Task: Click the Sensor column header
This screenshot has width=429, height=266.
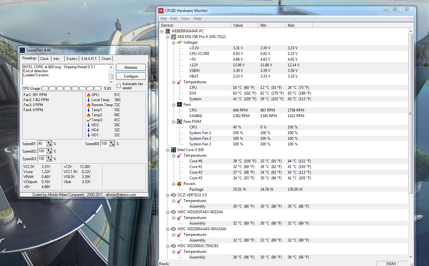Action: (x=195, y=25)
